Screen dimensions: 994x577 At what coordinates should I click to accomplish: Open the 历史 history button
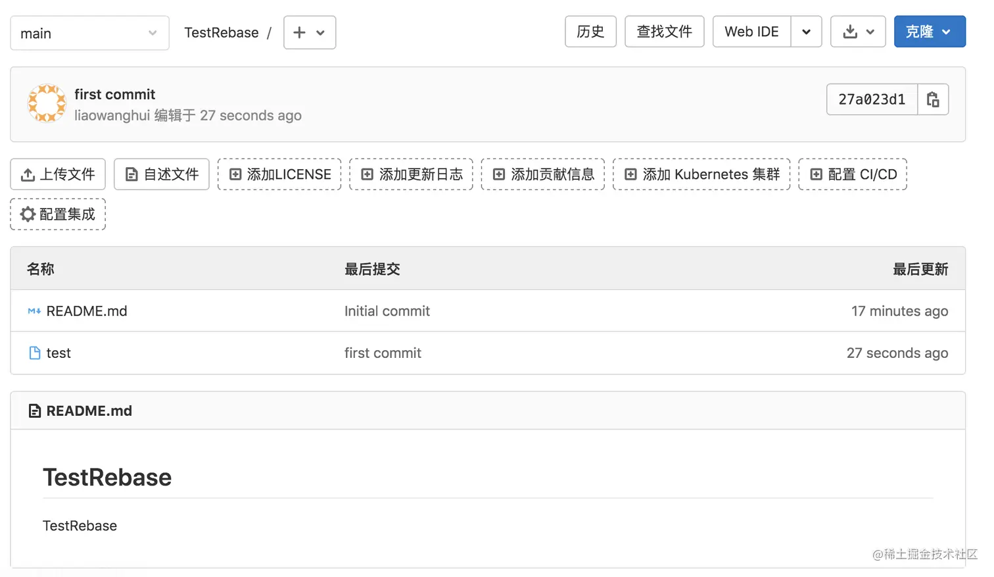coord(590,32)
